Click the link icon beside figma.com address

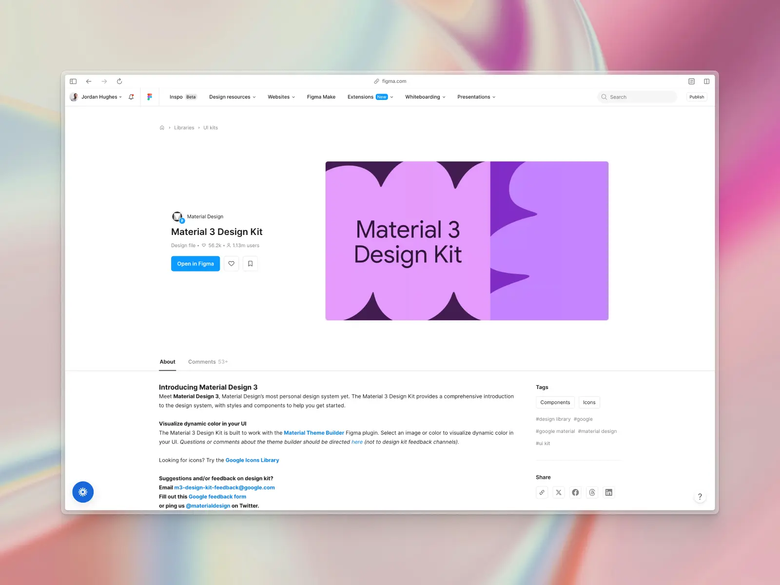click(x=376, y=81)
